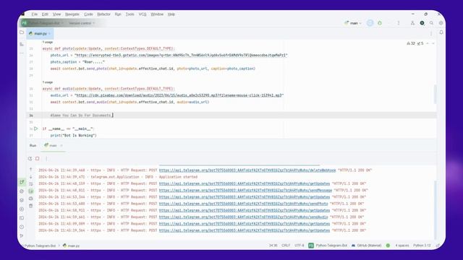This screenshot has width=463, height=260.
Task: Open the Git tool window sidebar icon
Action: [x=22, y=236]
